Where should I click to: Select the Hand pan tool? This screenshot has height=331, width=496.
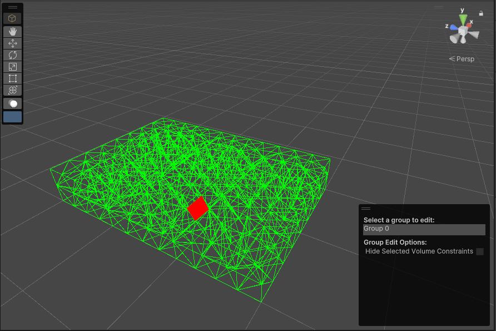12,31
